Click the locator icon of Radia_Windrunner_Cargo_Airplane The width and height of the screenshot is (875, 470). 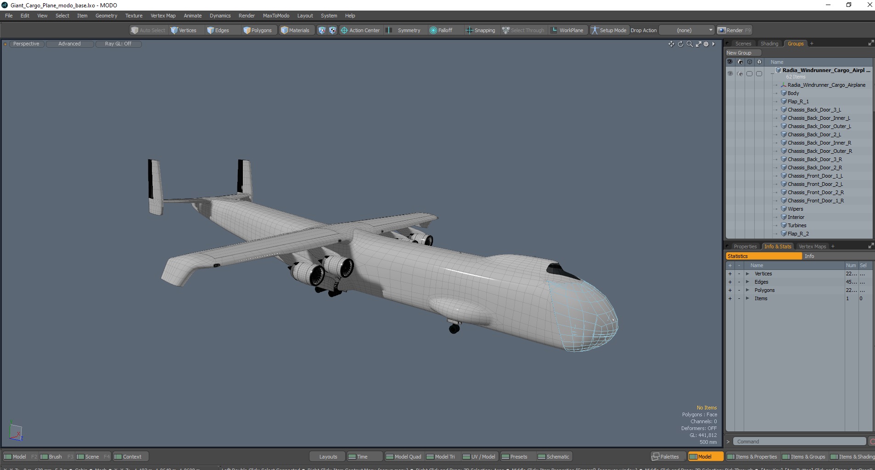click(x=784, y=85)
